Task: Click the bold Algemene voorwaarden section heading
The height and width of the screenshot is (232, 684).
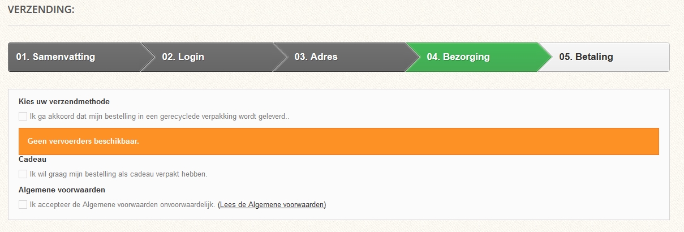Action: pos(62,190)
